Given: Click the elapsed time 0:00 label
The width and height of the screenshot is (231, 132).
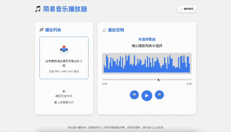Looking at the screenshot, I should pos(105,84).
